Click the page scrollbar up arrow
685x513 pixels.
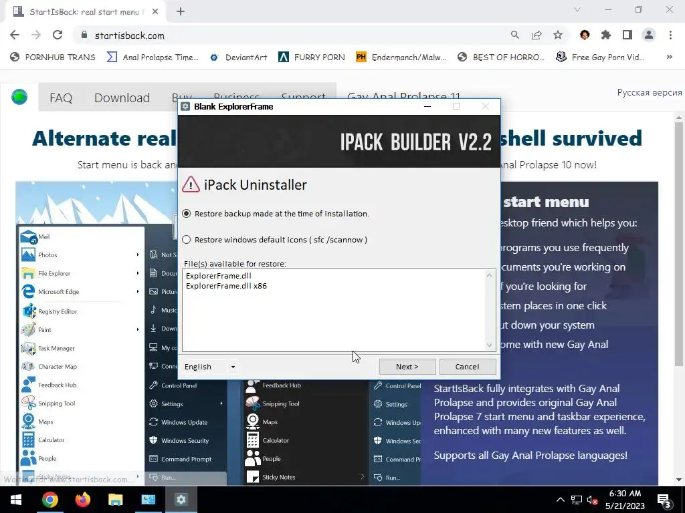tap(679, 118)
